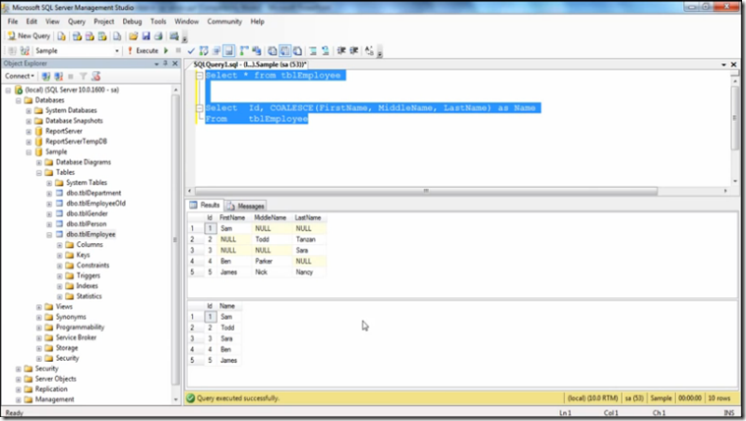
Task: Switch to the Results tab
Action: 205,205
